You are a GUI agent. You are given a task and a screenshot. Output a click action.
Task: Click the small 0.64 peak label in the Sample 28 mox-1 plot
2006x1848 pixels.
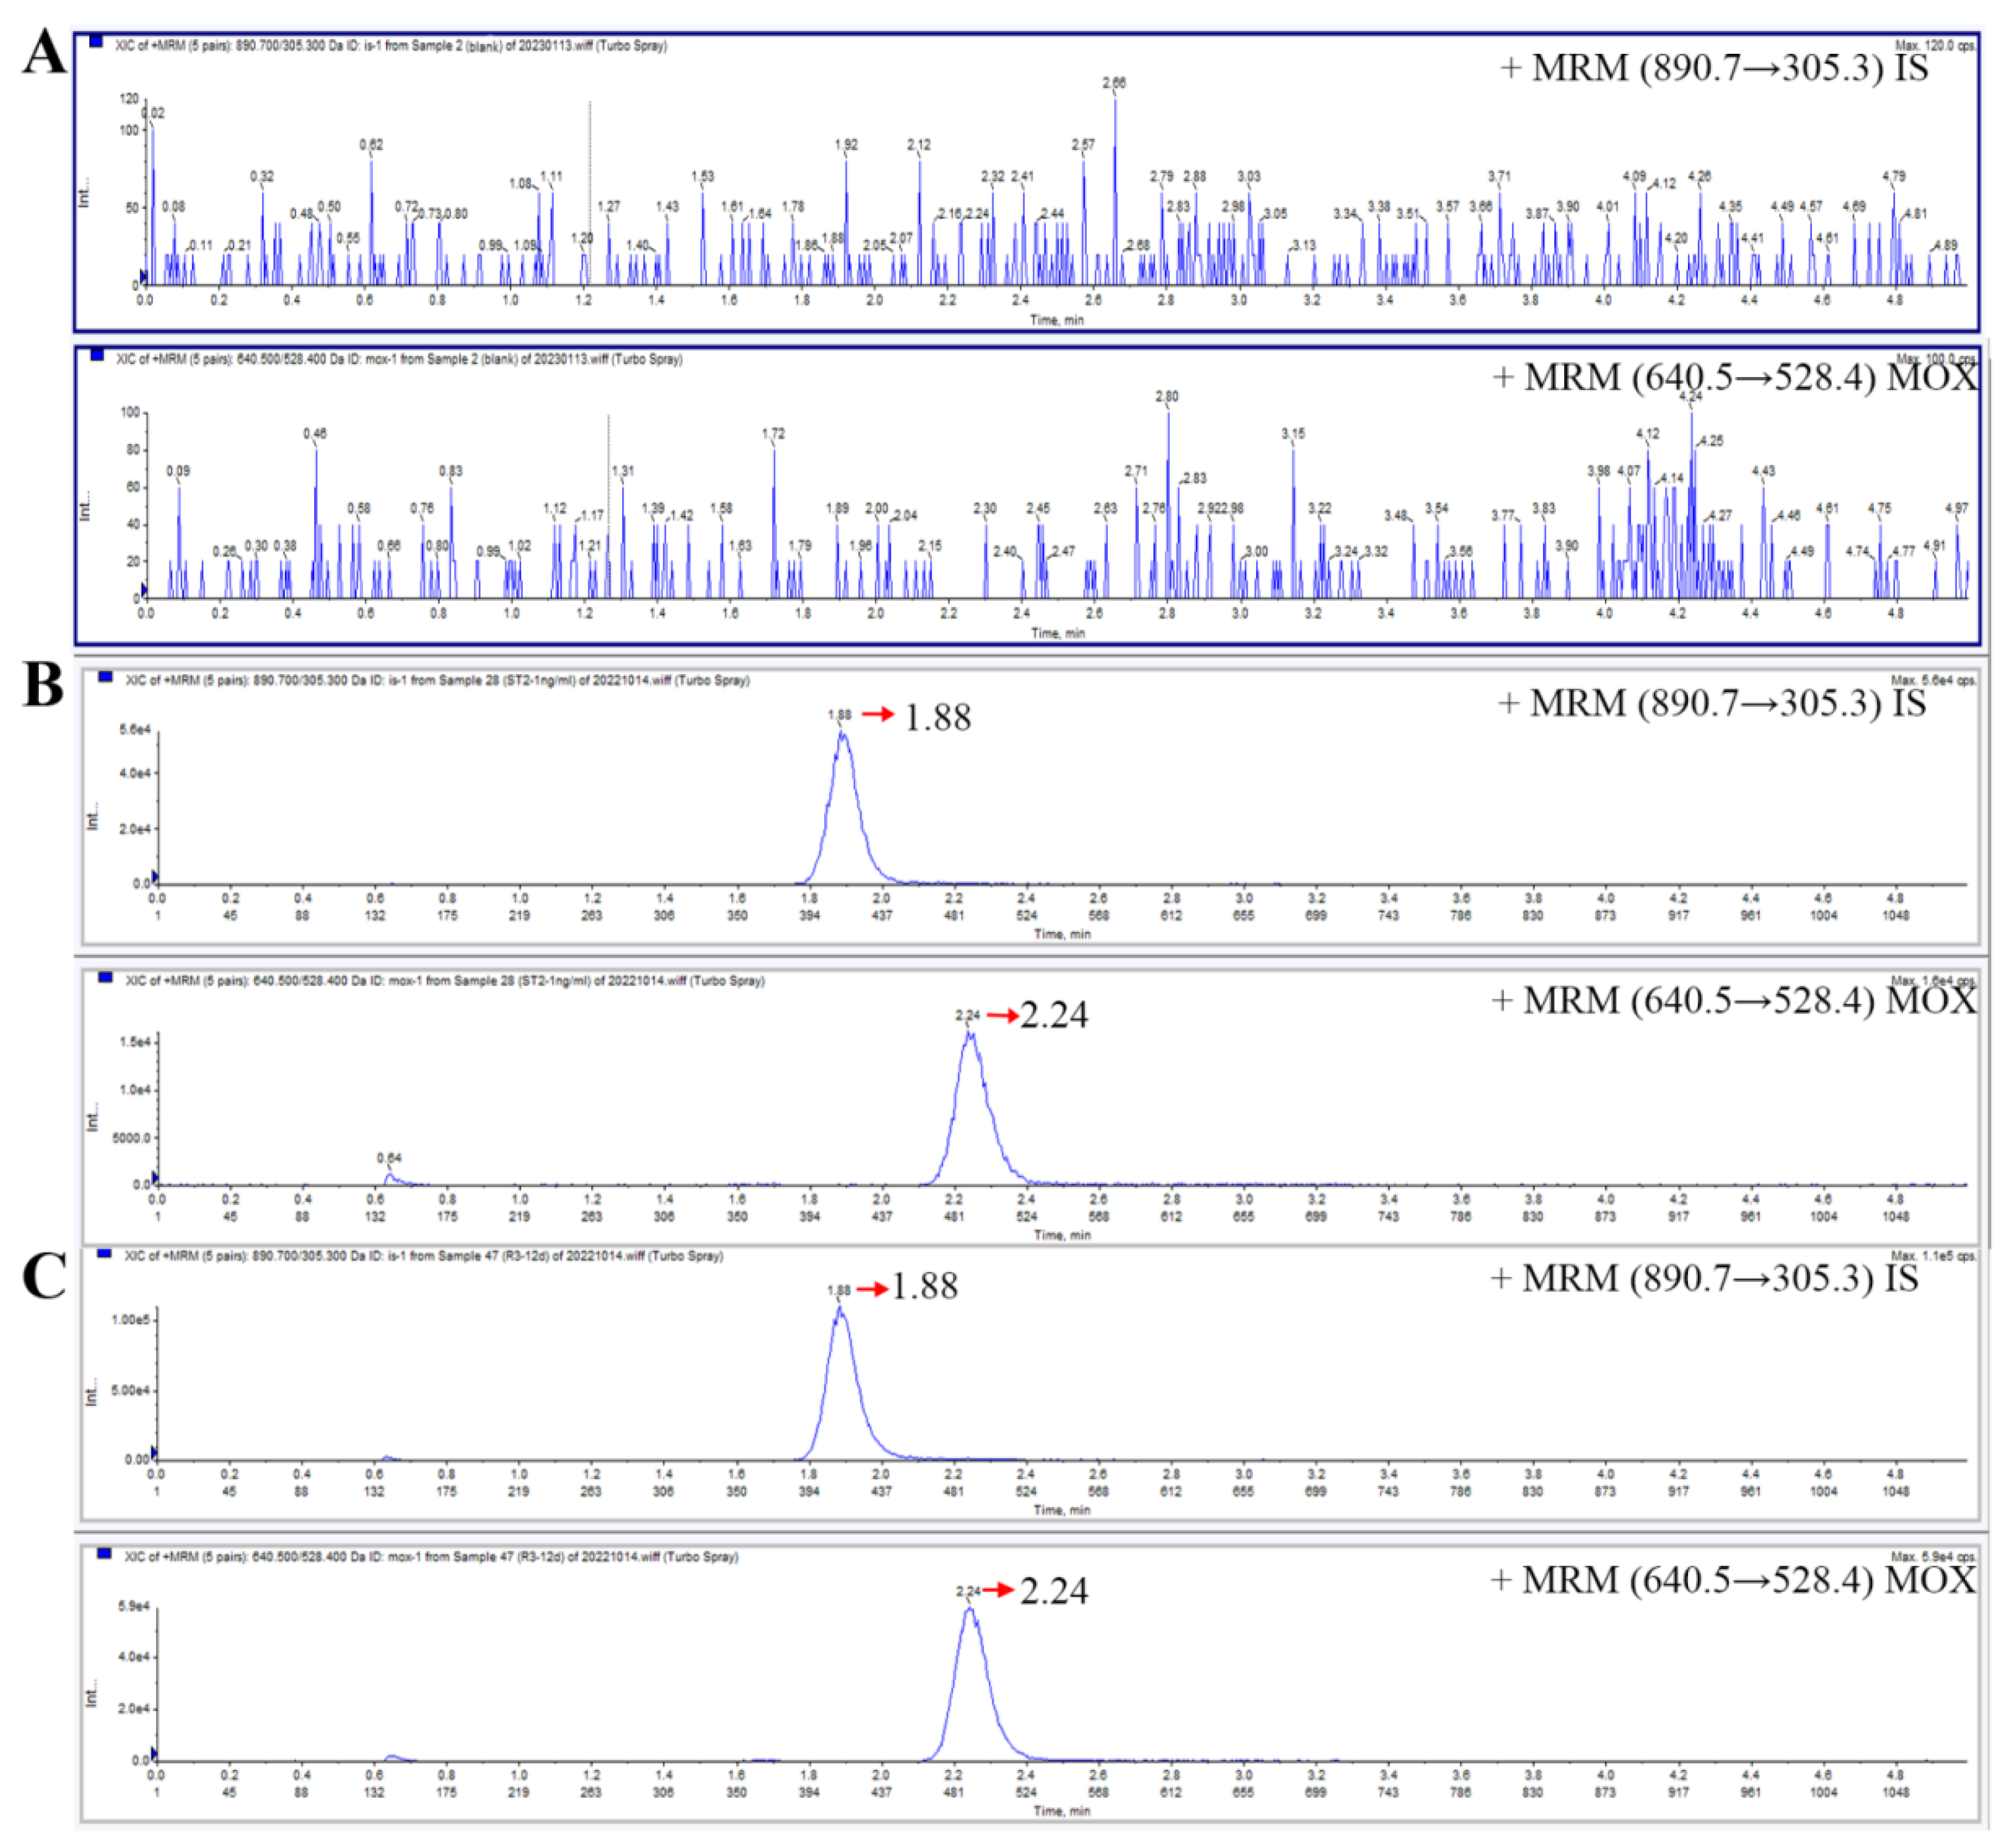point(389,1158)
